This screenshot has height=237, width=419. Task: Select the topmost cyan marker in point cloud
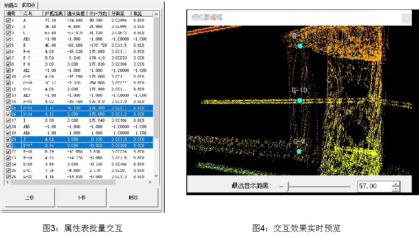coord(300,46)
